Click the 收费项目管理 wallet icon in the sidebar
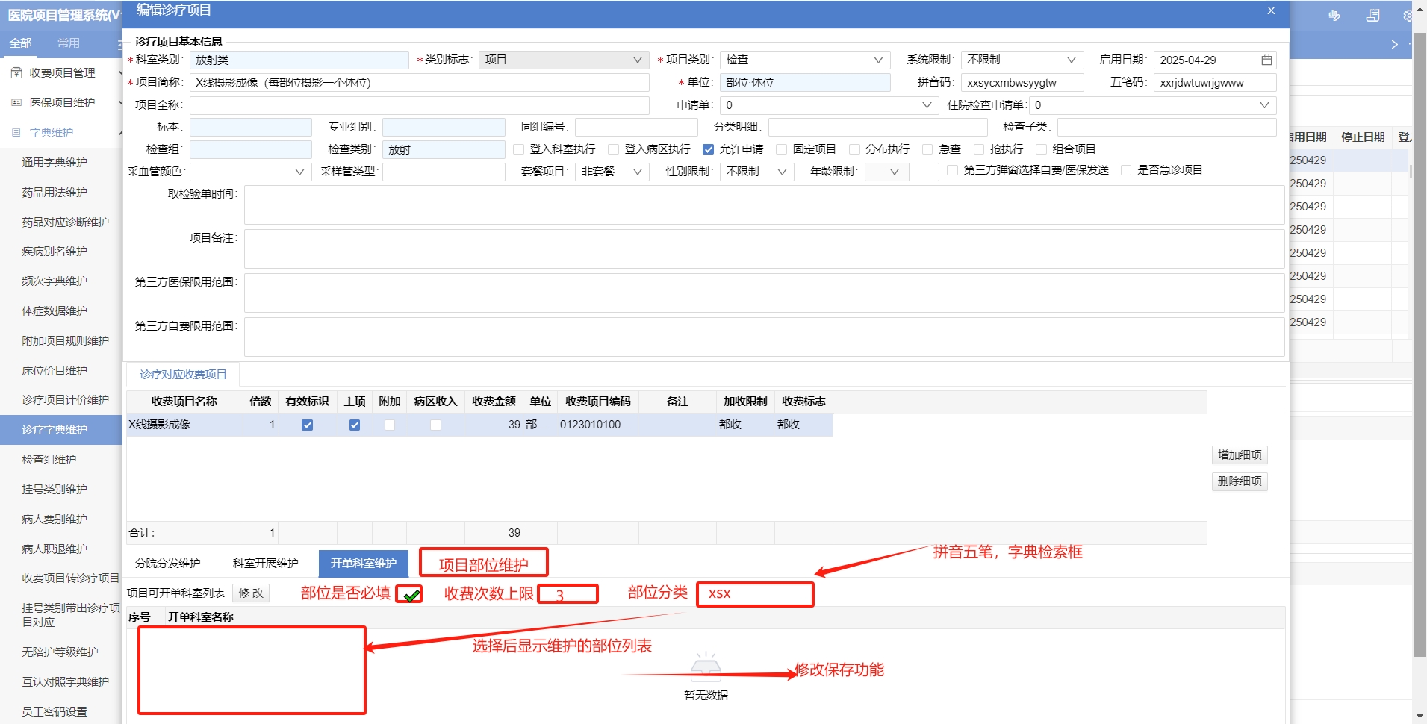 pyautogui.click(x=16, y=72)
